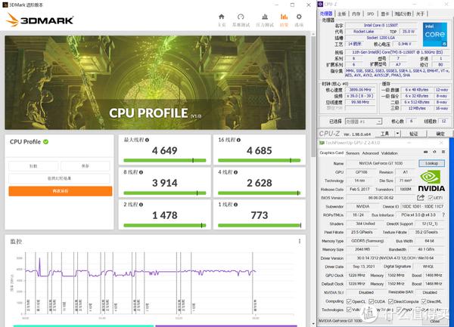Viewport: 454px width, 327px height.
Task: Switch to the CPU-Z SPD tab
Action: 370,14
